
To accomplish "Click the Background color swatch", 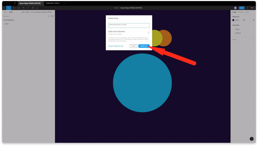I will point(233,20).
